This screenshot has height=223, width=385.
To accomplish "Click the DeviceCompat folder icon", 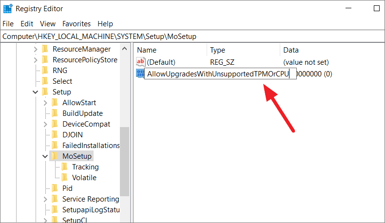I will coord(55,124).
